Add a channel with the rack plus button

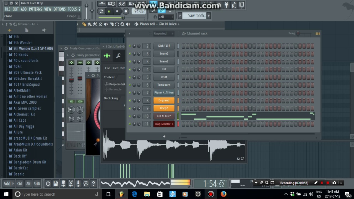pyautogui.click(x=164, y=136)
